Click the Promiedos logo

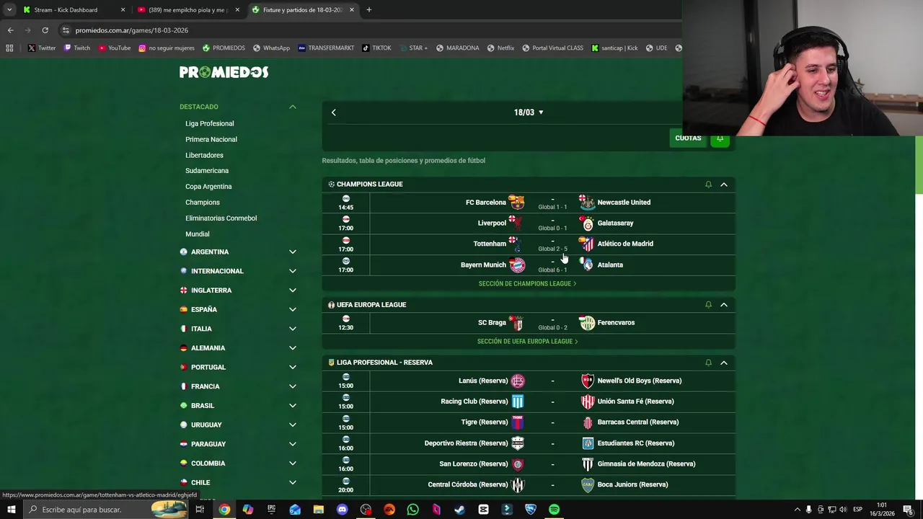224,72
